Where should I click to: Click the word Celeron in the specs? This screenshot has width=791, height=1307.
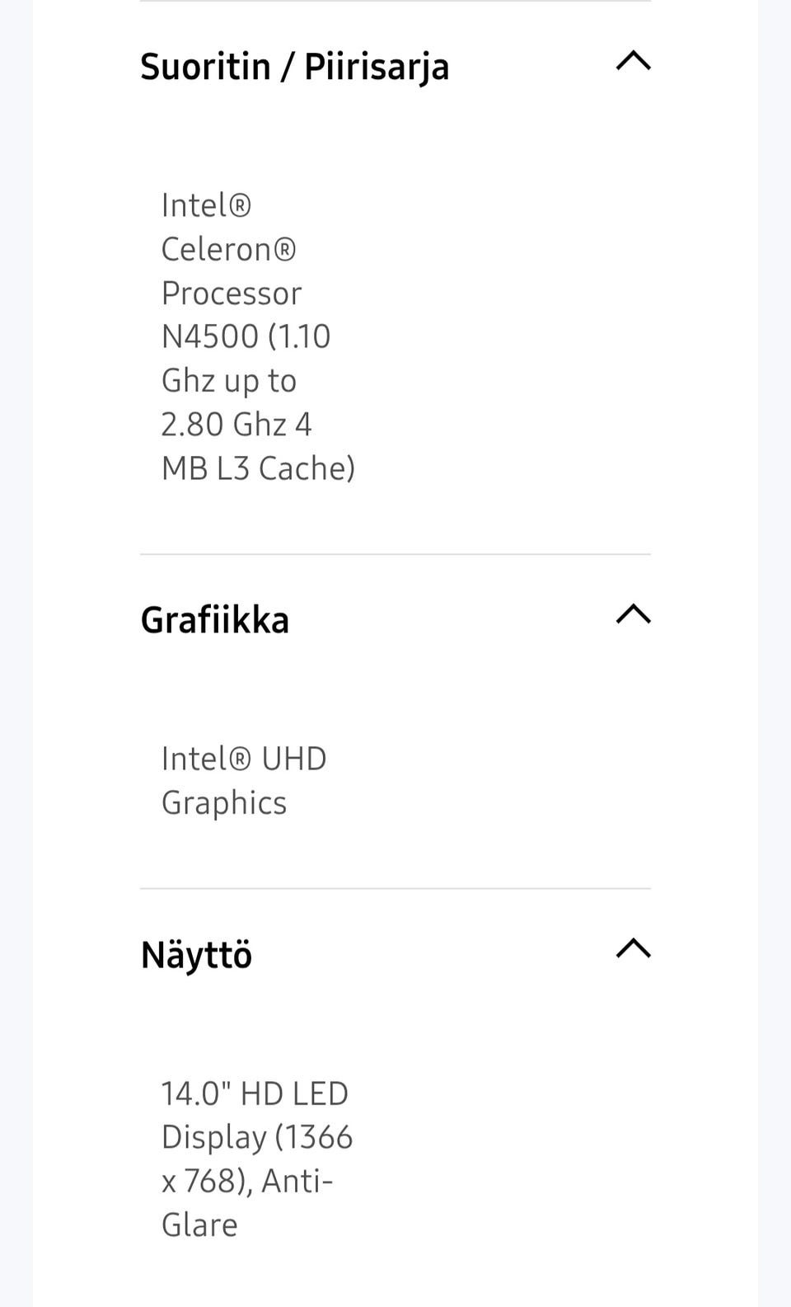pos(228,249)
